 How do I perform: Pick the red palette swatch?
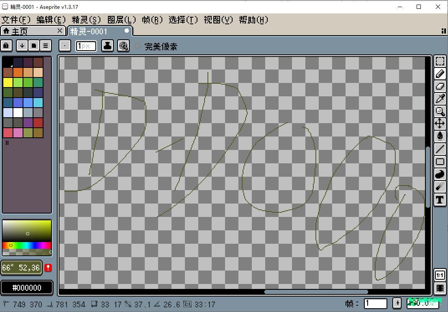tap(38, 122)
